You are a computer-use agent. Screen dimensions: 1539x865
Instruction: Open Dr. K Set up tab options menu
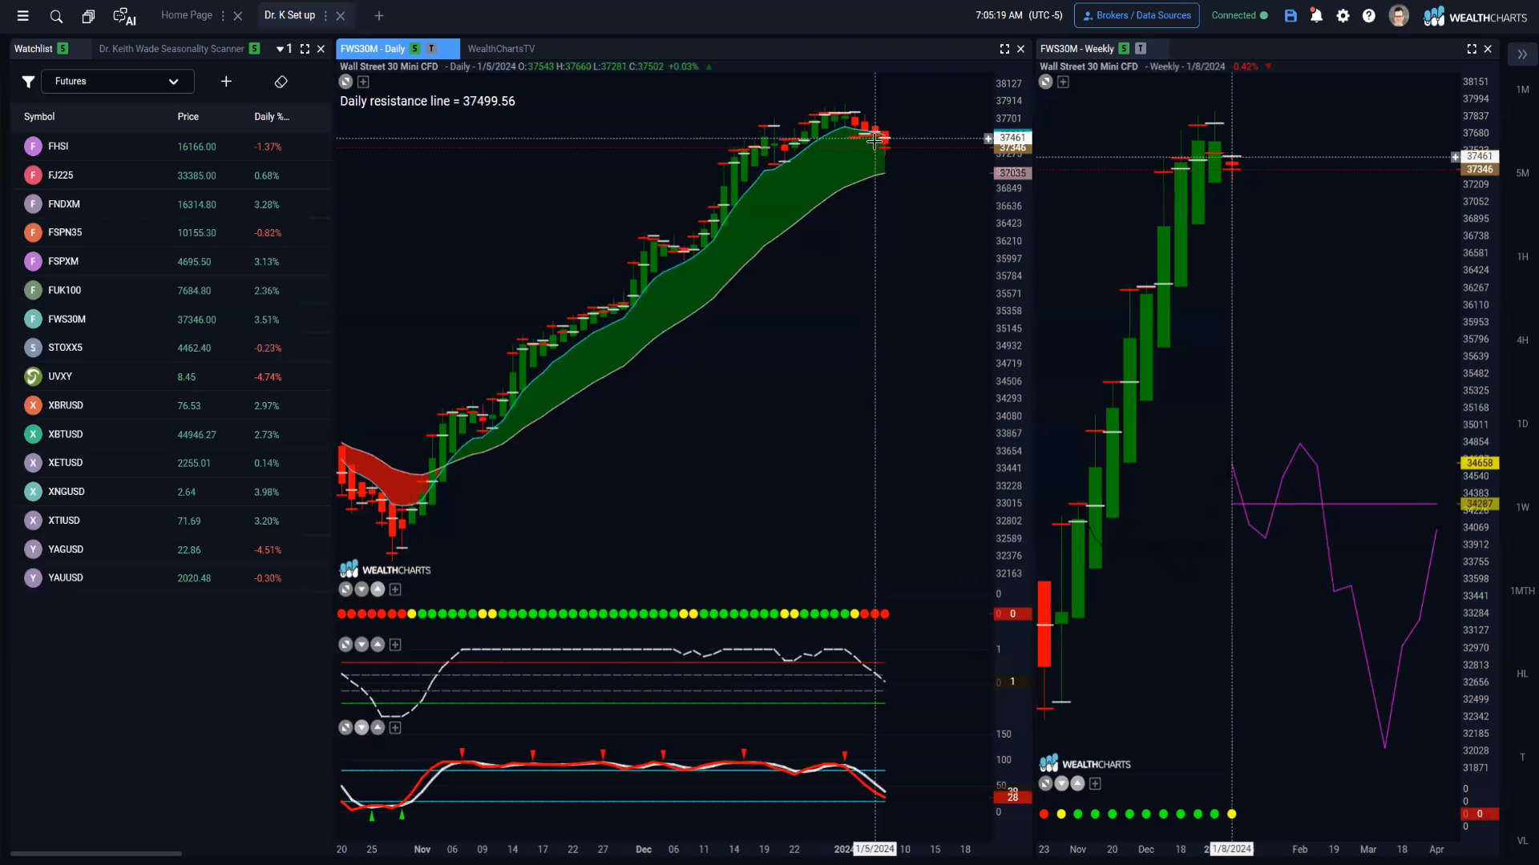pos(325,16)
